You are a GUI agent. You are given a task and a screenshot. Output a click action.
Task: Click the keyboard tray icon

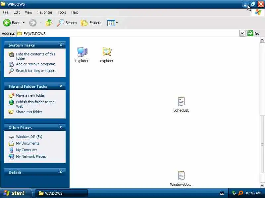222,193
